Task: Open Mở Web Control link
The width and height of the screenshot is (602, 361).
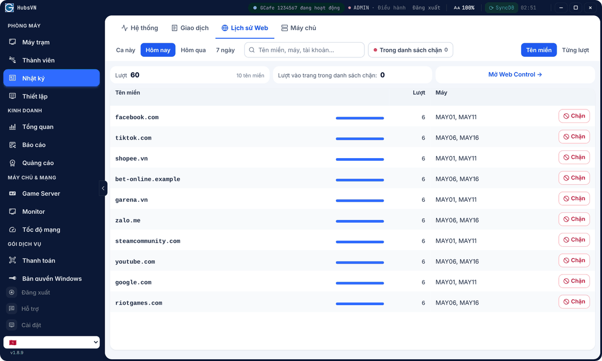Action: [x=515, y=74]
